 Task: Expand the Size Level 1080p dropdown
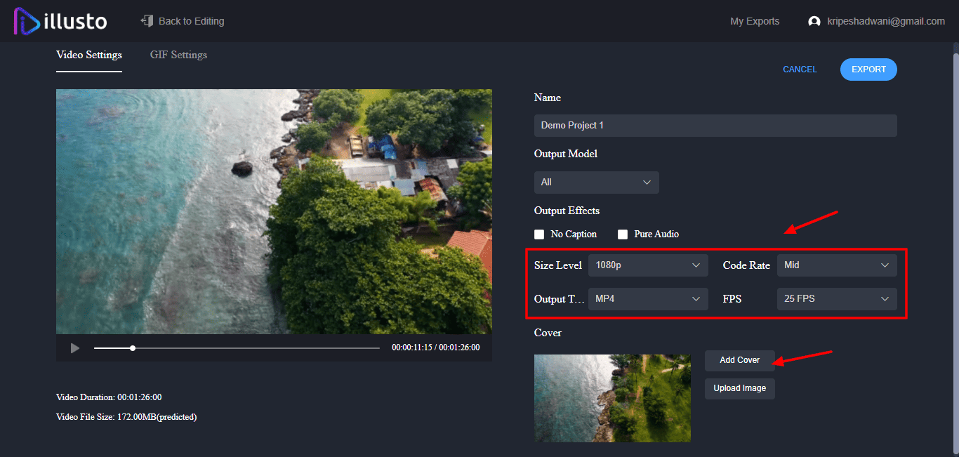647,265
